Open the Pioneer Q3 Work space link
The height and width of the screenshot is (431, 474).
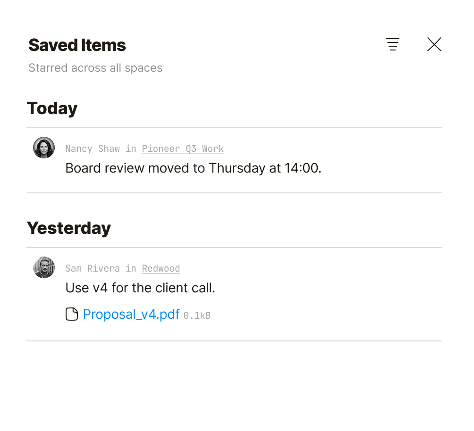pos(183,149)
